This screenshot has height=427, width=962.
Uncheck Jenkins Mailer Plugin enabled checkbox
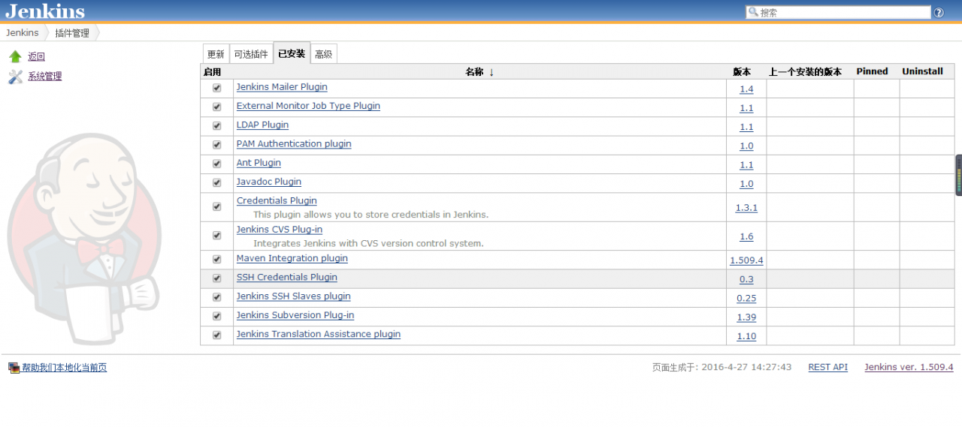tap(217, 88)
